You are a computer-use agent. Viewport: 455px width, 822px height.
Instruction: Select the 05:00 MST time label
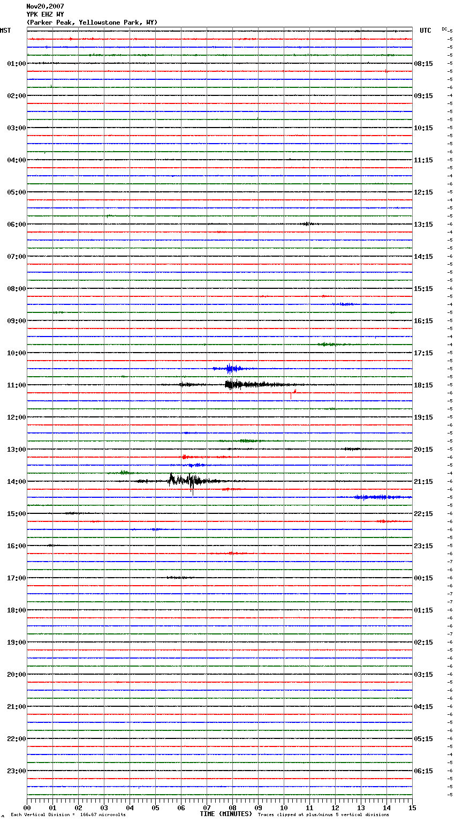[16, 192]
